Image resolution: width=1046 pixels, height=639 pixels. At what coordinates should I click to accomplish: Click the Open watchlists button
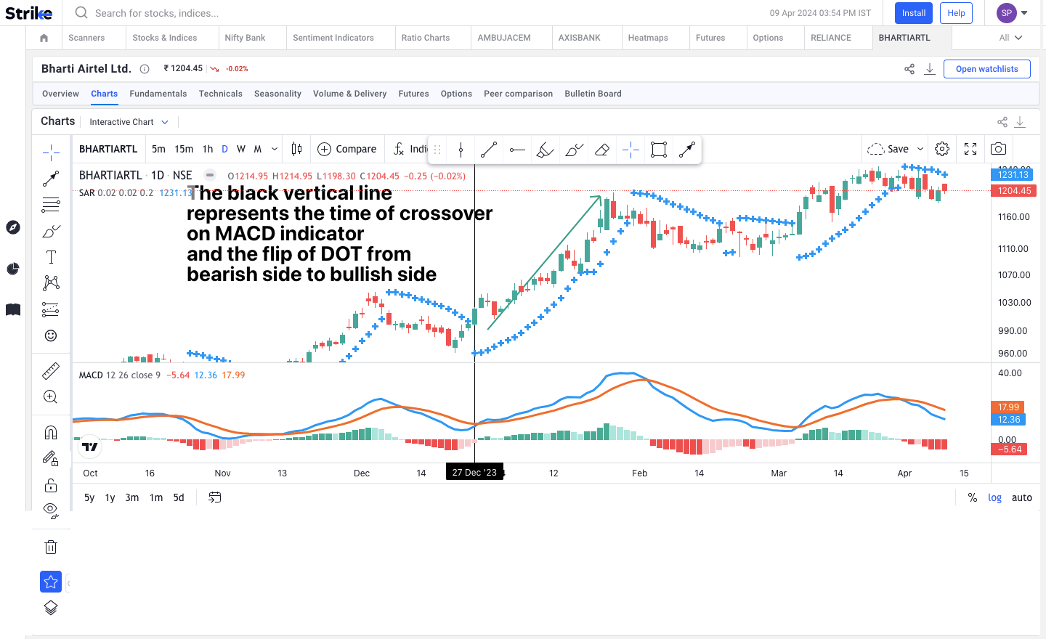(987, 69)
